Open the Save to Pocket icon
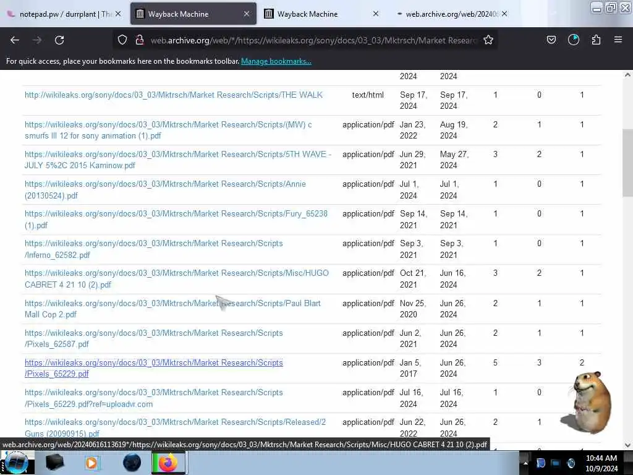 point(551,40)
